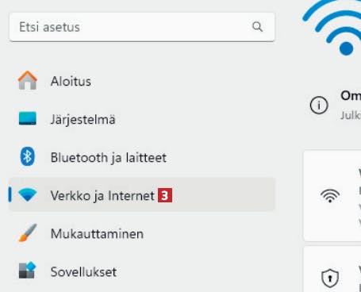The image size is (361, 292).
Task: Click the magnifying glass search icon
Action: 257,26
